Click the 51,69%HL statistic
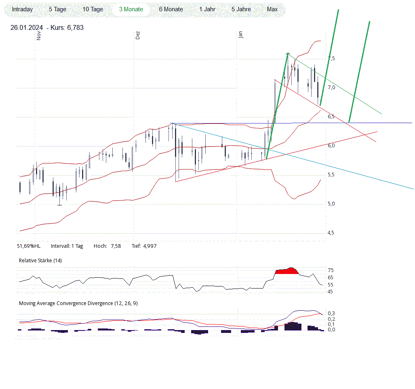This screenshot has width=415, height=389. [29, 246]
